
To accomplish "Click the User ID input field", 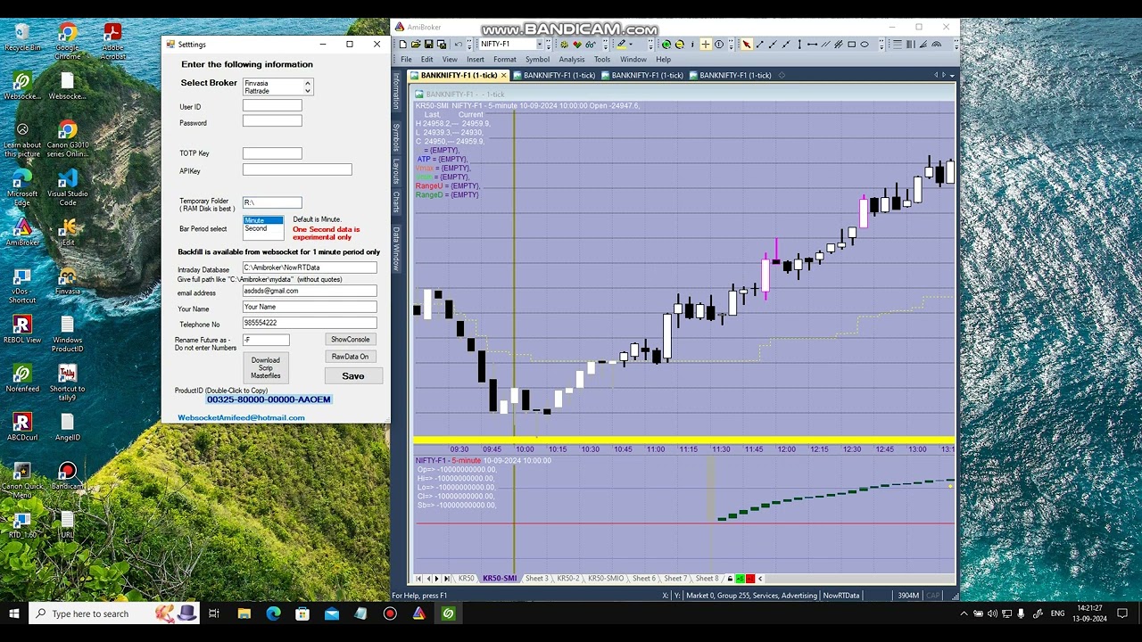I will tap(272, 105).
